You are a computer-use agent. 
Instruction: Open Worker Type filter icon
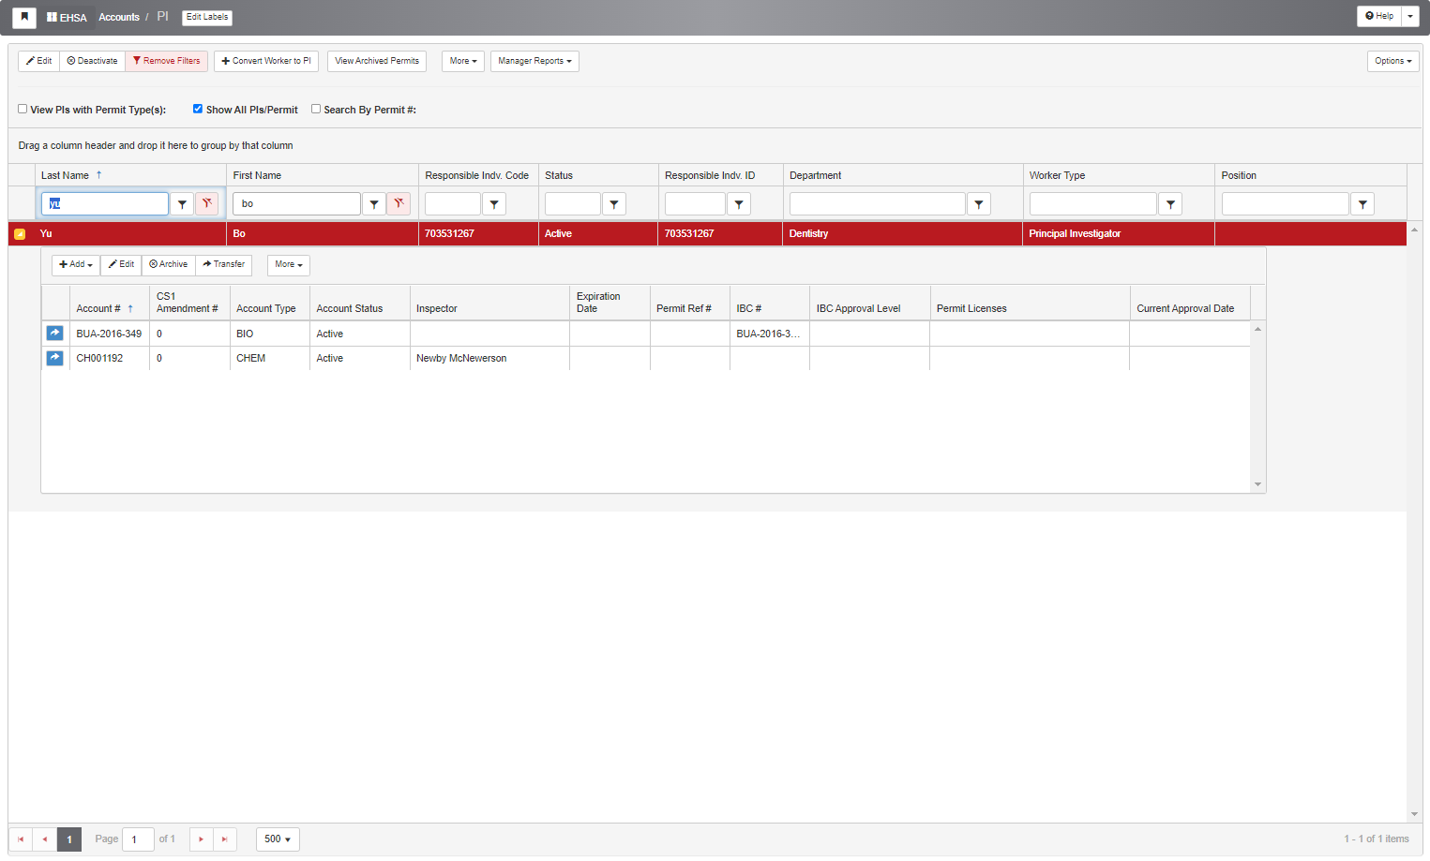(1170, 203)
